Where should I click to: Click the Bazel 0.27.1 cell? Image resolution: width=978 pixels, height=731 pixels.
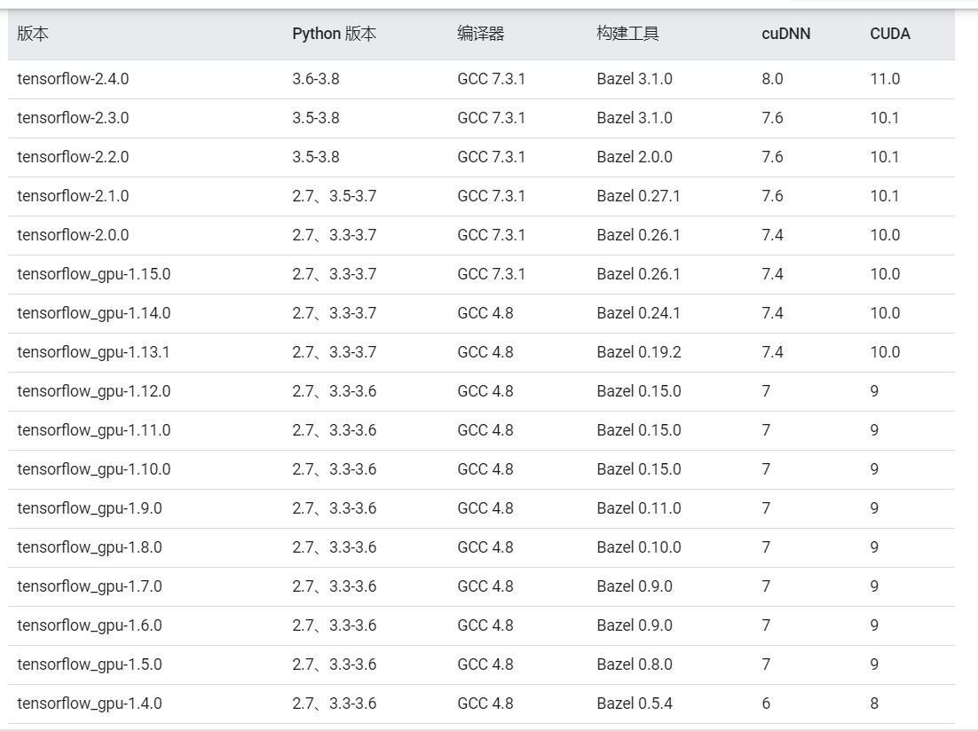(x=638, y=196)
